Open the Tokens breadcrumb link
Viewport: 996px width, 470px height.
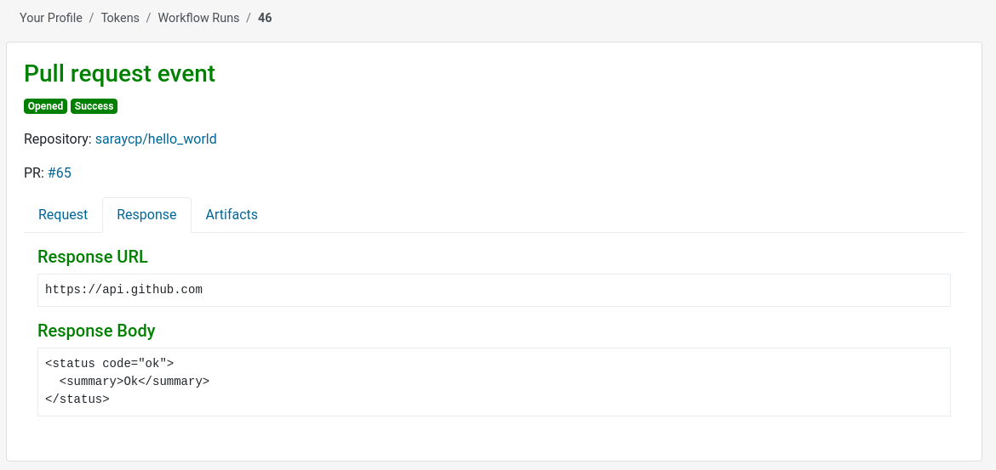(x=120, y=17)
